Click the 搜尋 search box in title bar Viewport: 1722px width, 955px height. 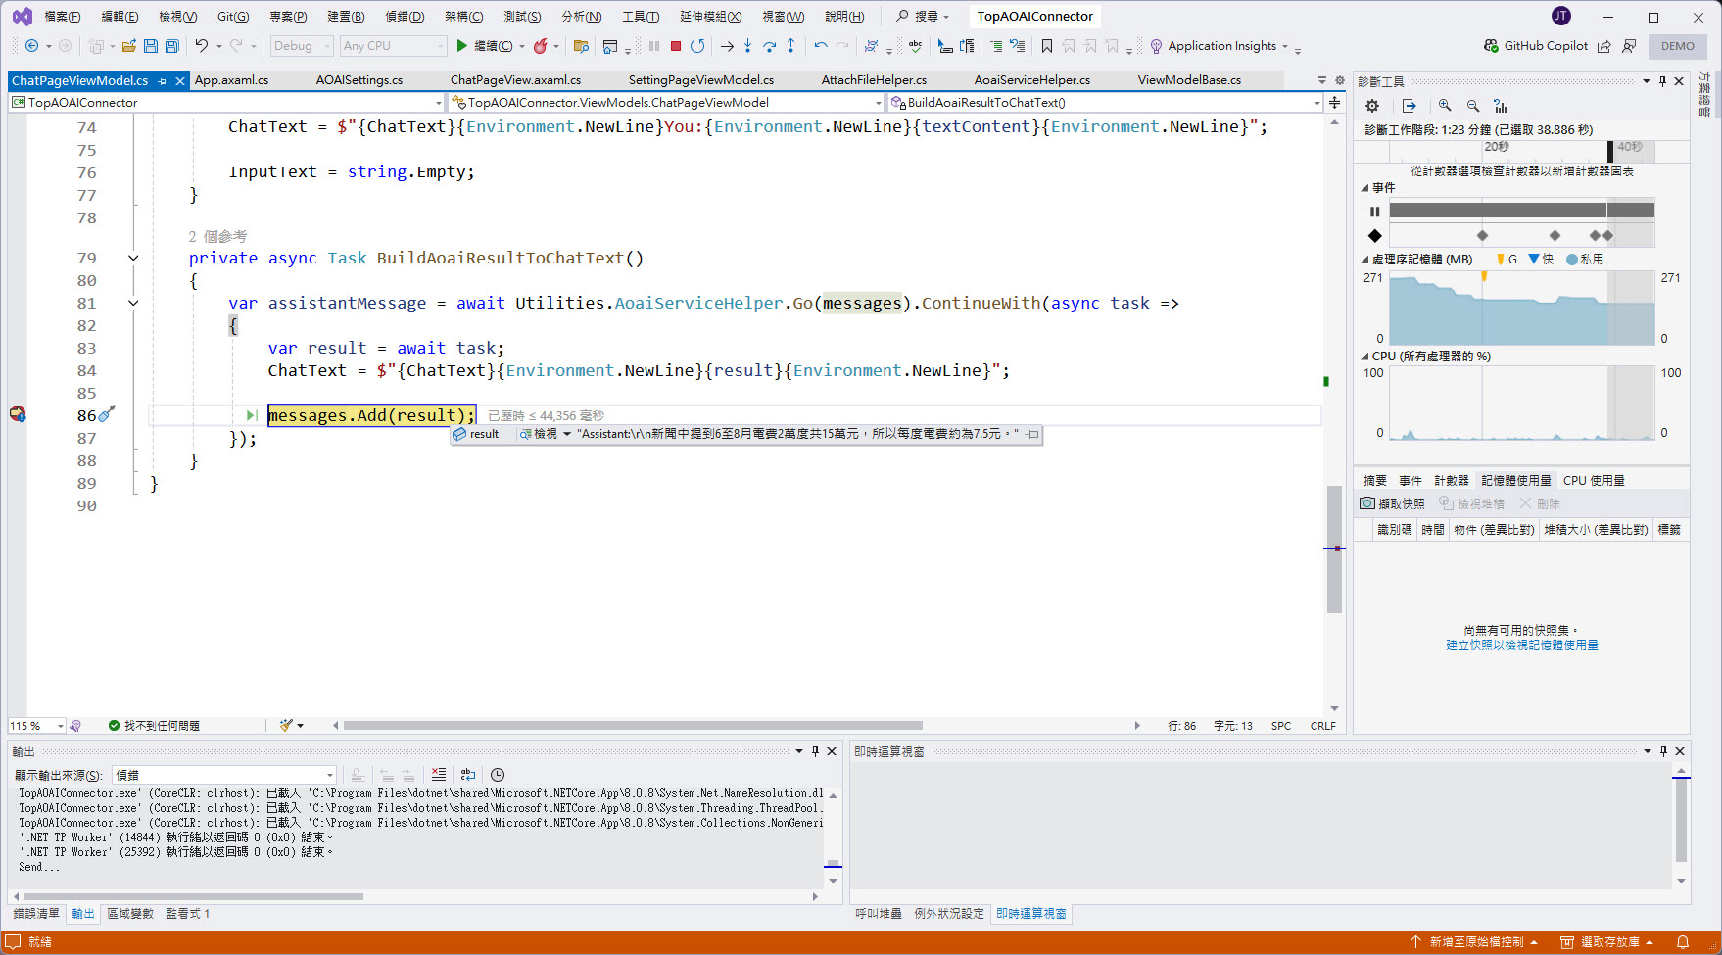click(923, 17)
